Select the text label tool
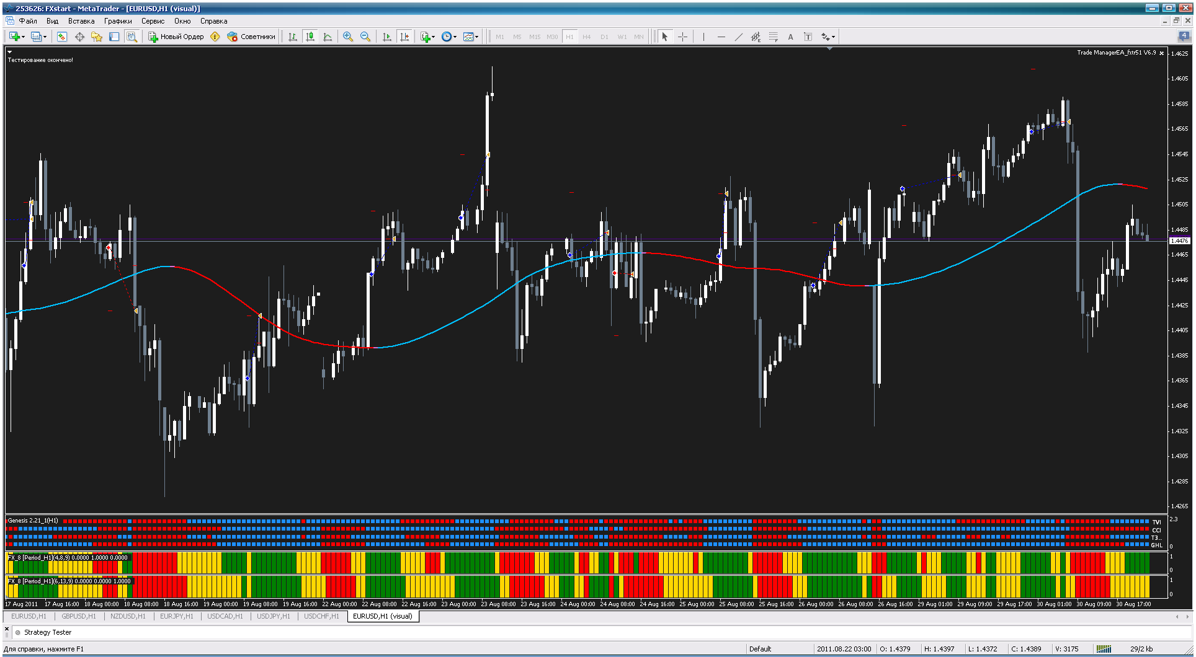Viewport: 1196px width, 657px height. click(x=808, y=37)
